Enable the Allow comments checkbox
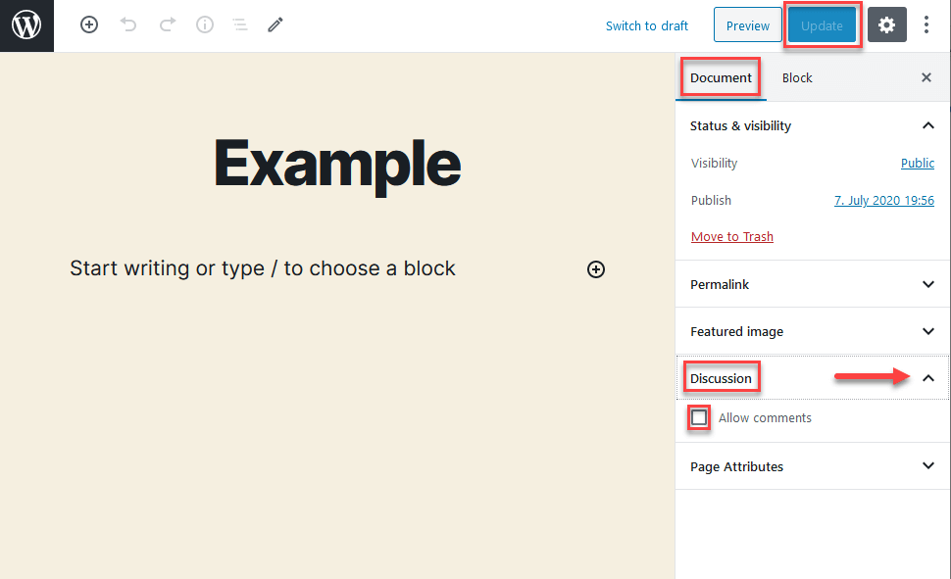The image size is (951, 579). point(699,418)
